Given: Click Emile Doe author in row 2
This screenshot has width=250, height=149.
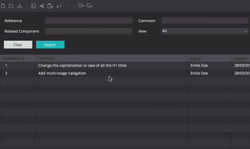Looking at the screenshot, I should click(199, 73).
